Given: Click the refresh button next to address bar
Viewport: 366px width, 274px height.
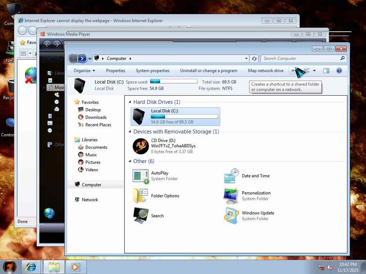Looking at the screenshot, I should [x=254, y=59].
